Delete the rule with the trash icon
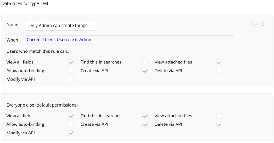The height and width of the screenshot is (143, 274). coord(262,23)
